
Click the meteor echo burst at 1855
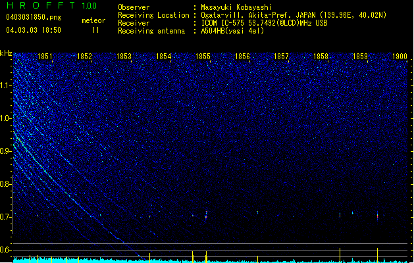coord(206,215)
